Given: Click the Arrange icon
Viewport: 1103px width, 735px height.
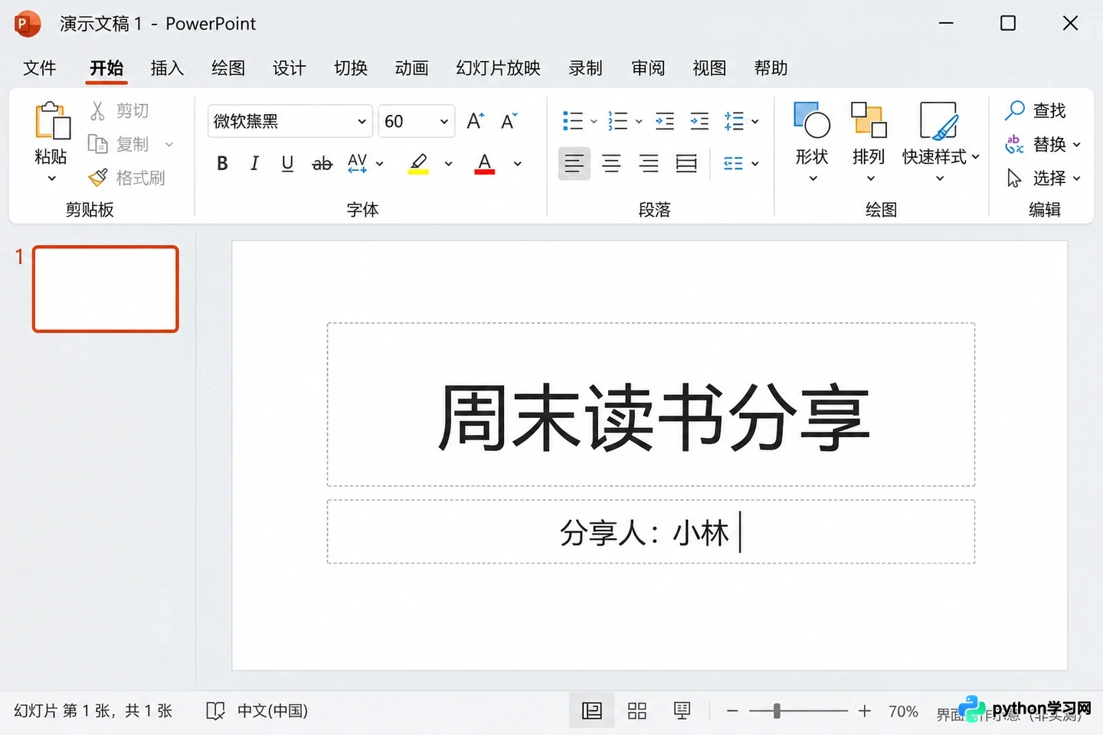Looking at the screenshot, I should click(869, 120).
